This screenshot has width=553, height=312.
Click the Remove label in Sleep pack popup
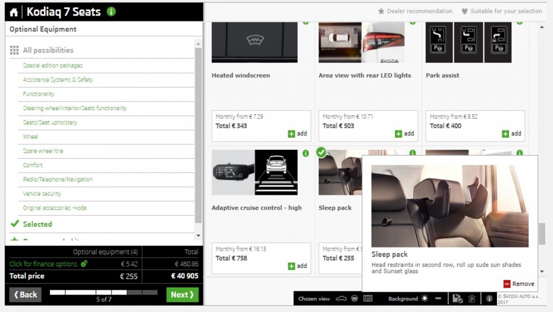click(523, 284)
